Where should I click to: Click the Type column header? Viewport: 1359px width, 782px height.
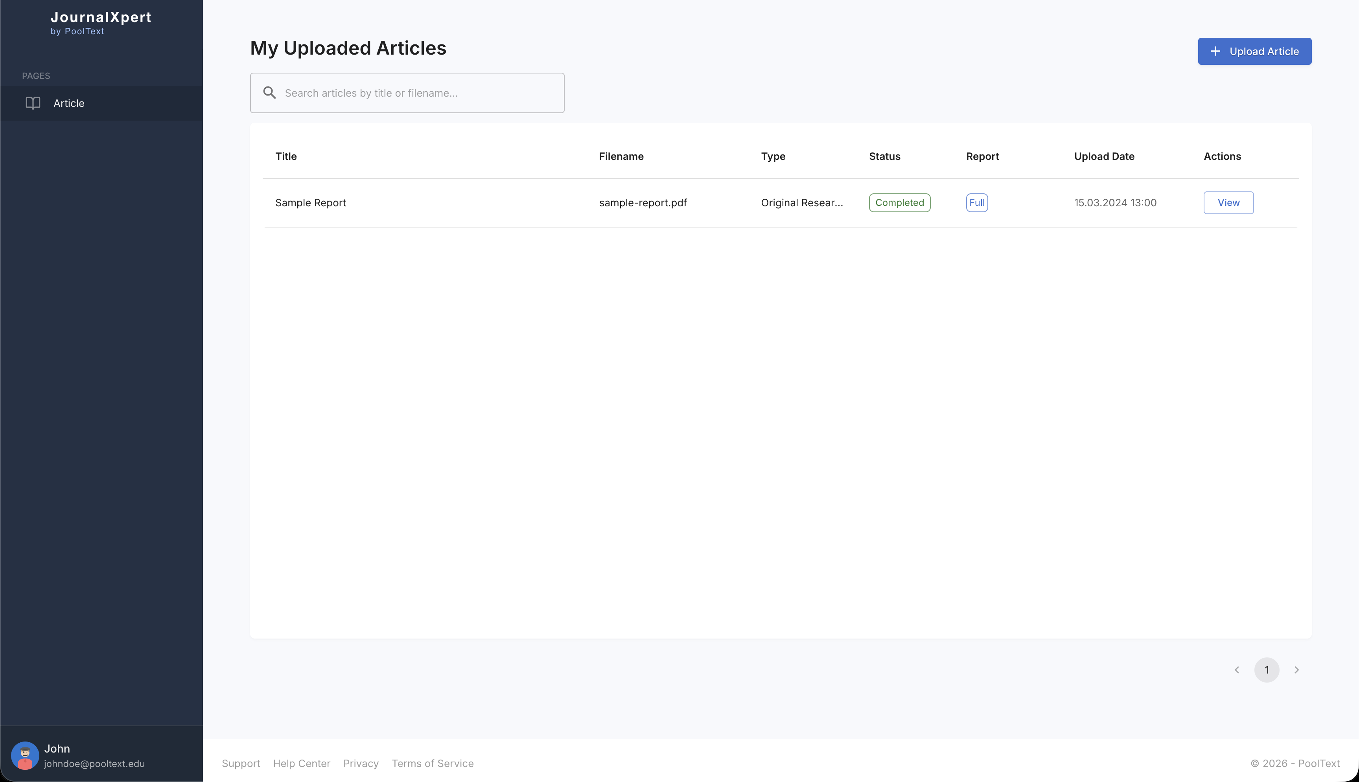pyautogui.click(x=773, y=156)
